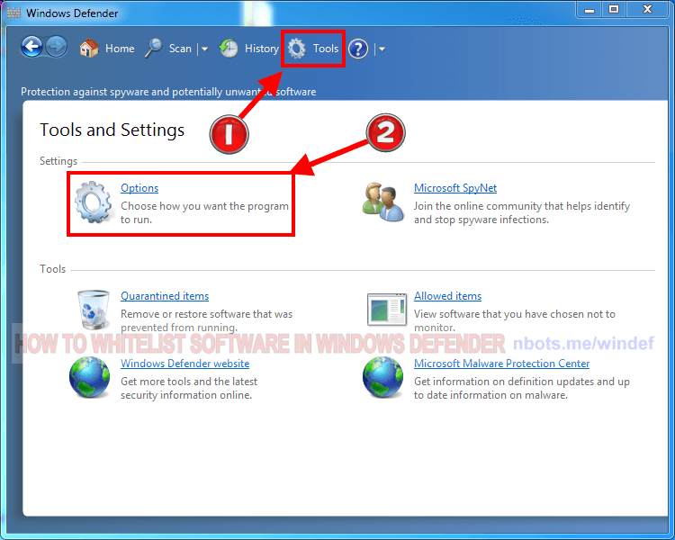Click the Tools gear icon in toolbar
Image resolution: width=675 pixels, height=540 pixels.
click(x=297, y=49)
